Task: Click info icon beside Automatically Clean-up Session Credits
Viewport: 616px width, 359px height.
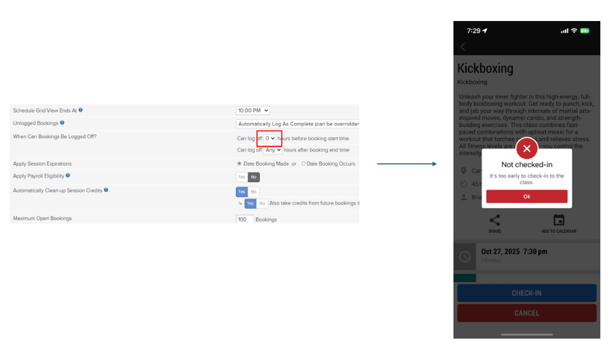Action: [x=106, y=190]
